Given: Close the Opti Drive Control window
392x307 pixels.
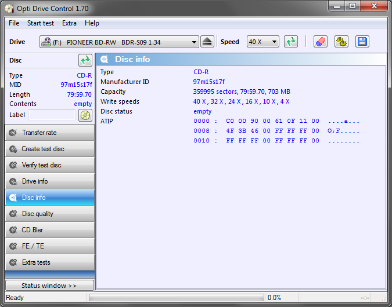Looking at the screenshot, I should [374, 6].
